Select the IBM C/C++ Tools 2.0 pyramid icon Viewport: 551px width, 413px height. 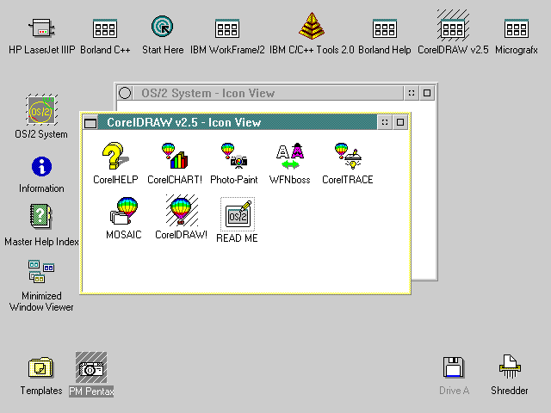click(312, 26)
